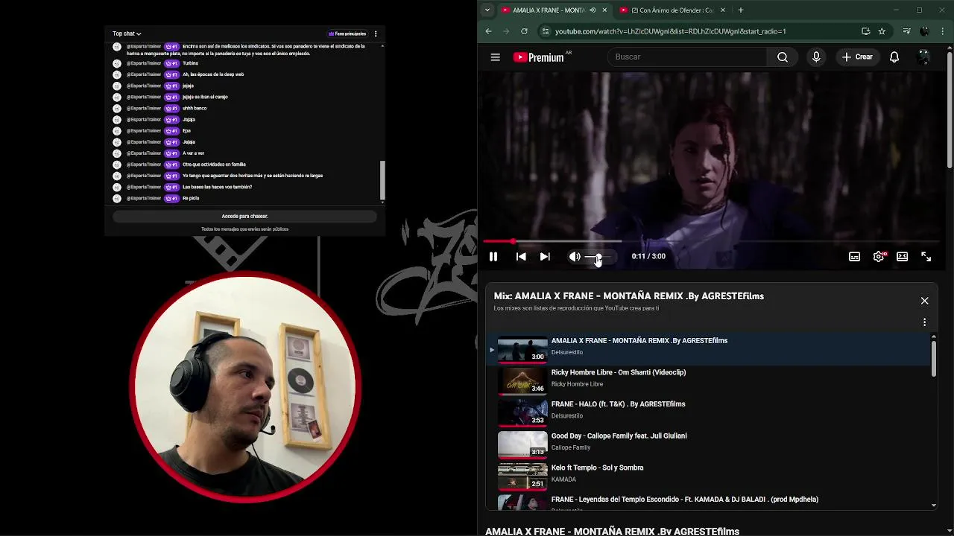Pause the playing video
This screenshot has height=536, width=954.
point(493,256)
